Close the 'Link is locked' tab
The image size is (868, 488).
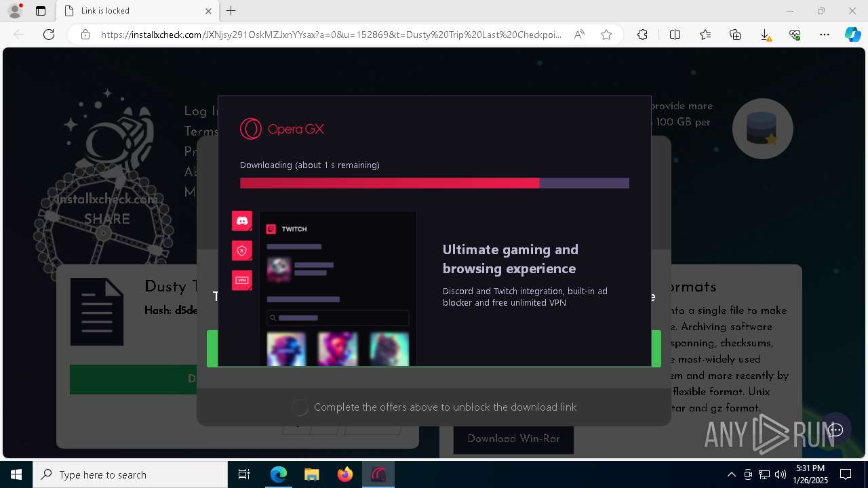click(208, 11)
